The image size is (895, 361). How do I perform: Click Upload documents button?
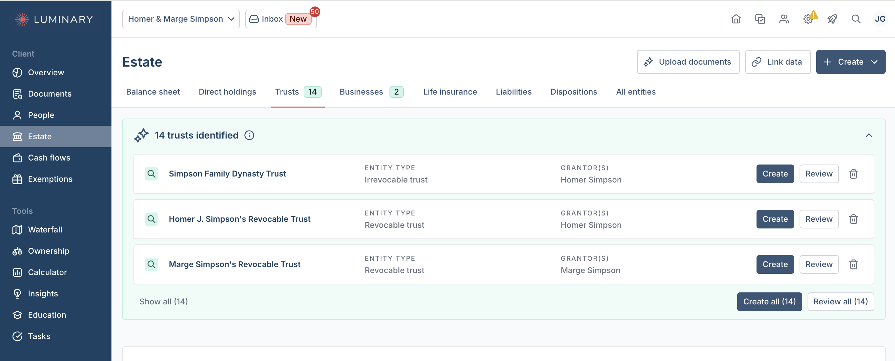click(x=688, y=62)
